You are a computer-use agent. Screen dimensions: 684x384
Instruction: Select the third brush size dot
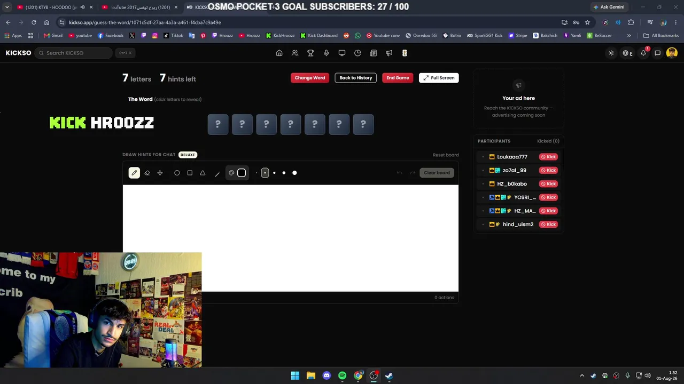[274, 173]
